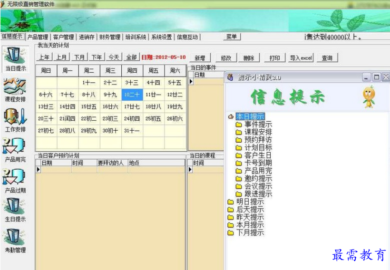Click the 课程安排 folder icon in tree
The height and width of the screenshot is (270, 390).
click(x=239, y=132)
